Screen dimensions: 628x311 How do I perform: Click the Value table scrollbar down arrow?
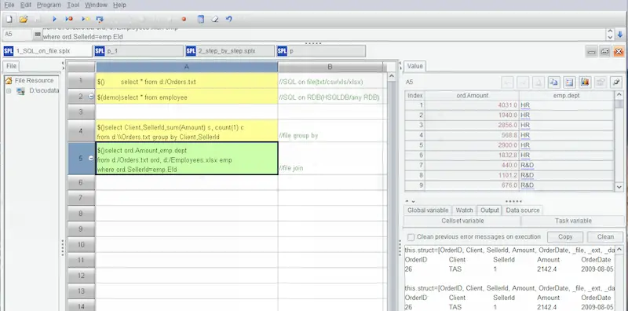click(619, 186)
